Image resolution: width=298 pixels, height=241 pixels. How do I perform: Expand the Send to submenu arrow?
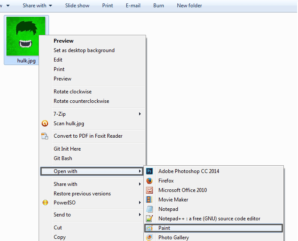[140, 215]
